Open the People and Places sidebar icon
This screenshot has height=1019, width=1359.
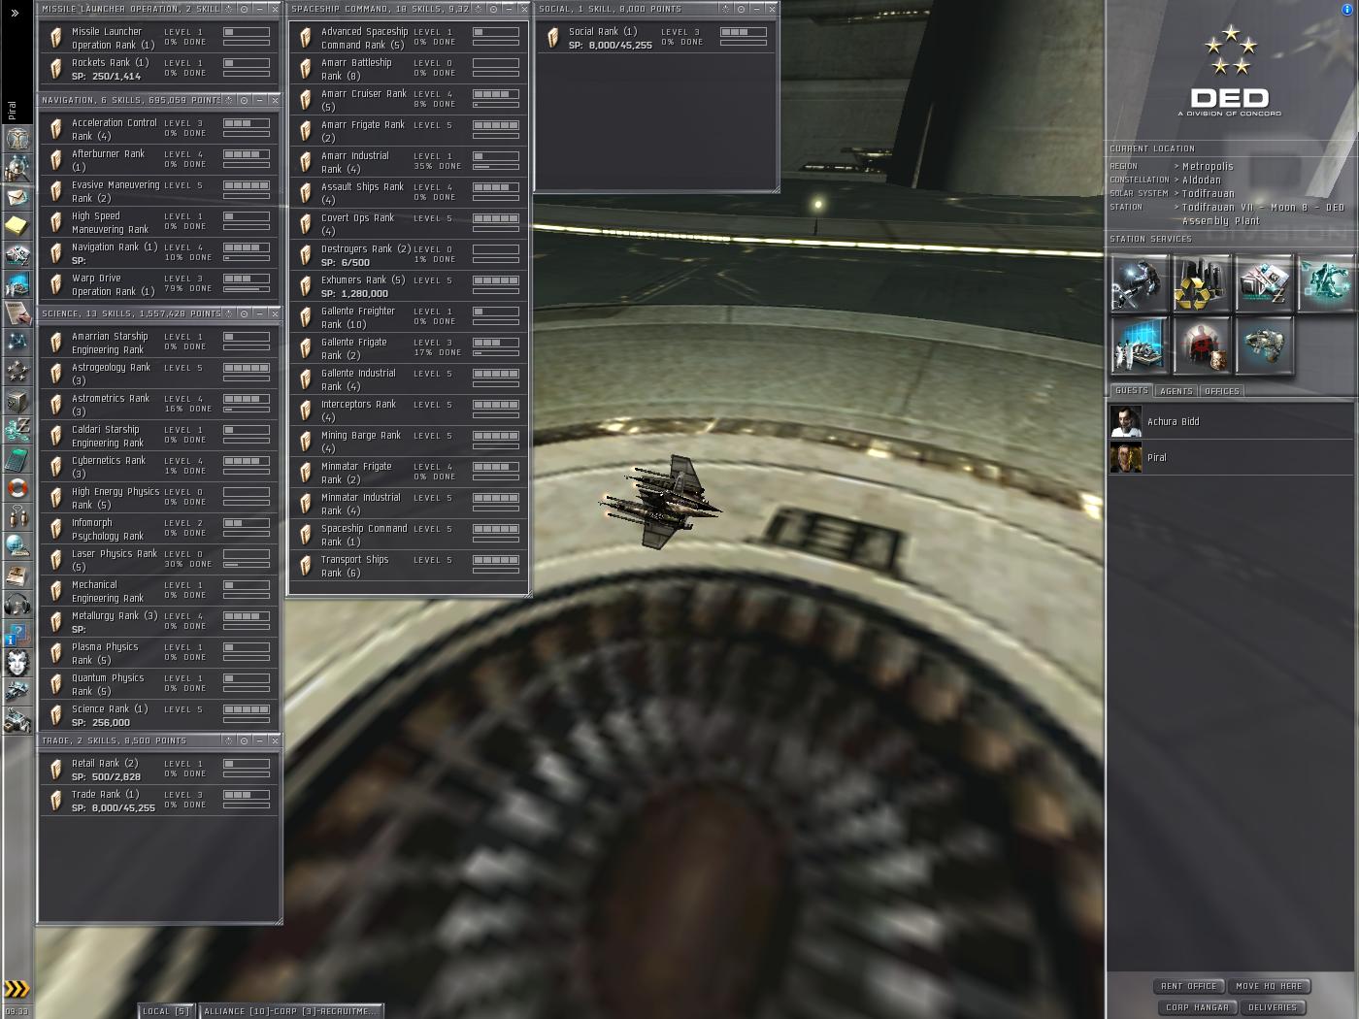pyautogui.click(x=17, y=169)
